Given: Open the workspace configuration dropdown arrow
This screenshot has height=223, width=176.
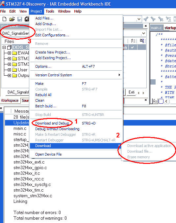Looking at the screenshot, I should click(x=143, y=33).
